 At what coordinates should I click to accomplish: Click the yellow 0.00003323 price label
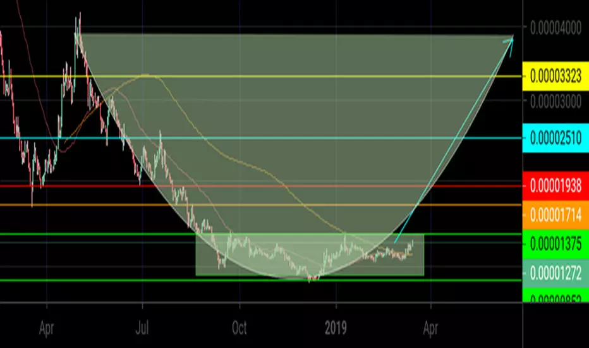pos(556,77)
